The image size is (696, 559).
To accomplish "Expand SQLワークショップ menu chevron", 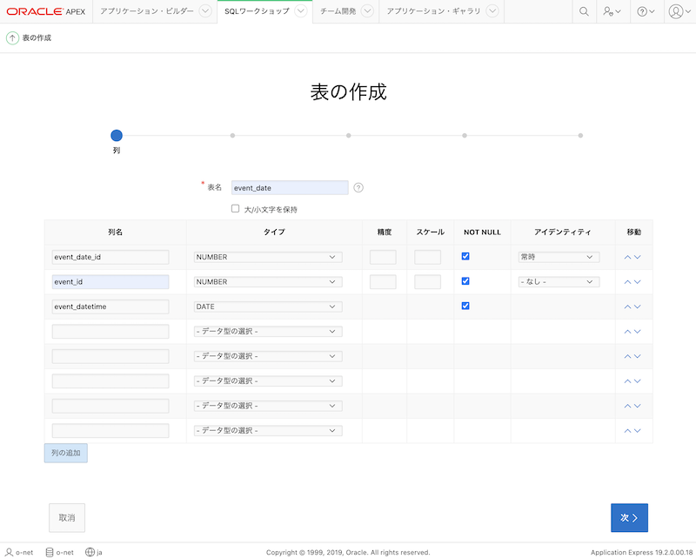I will pyautogui.click(x=301, y=11).
